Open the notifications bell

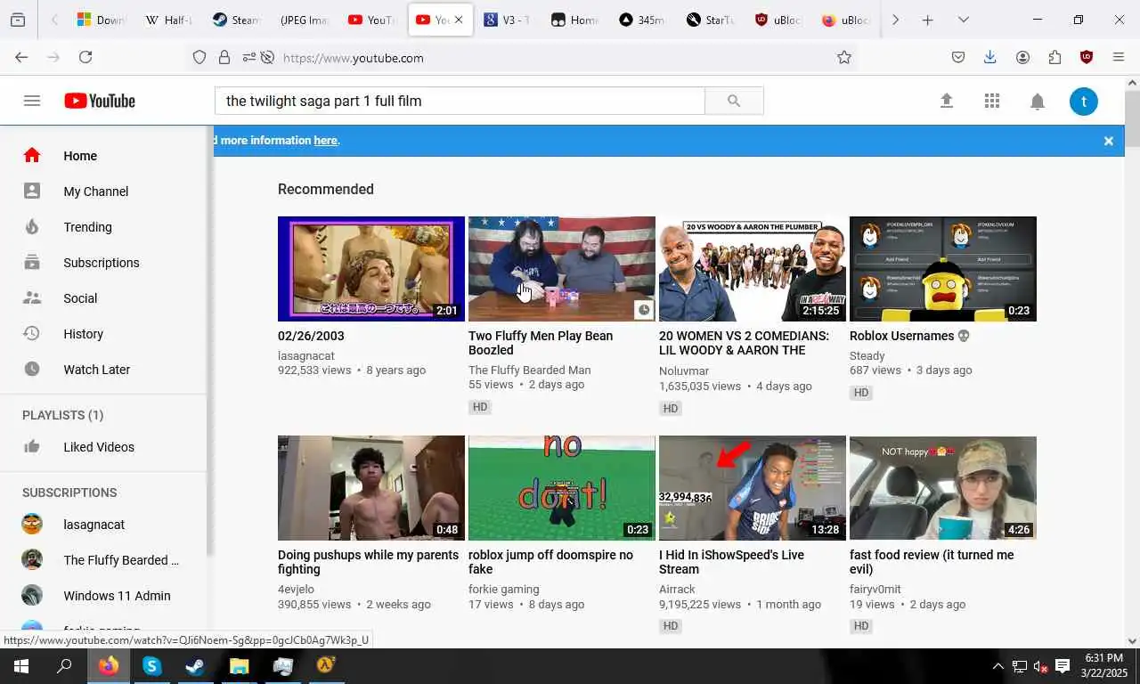click(1038, 101)
